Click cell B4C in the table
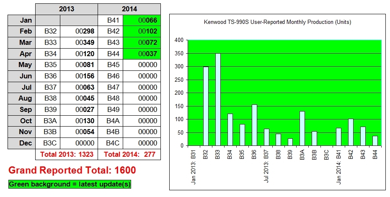The width and height of the screenshot is (390, 197). [111, 143]
